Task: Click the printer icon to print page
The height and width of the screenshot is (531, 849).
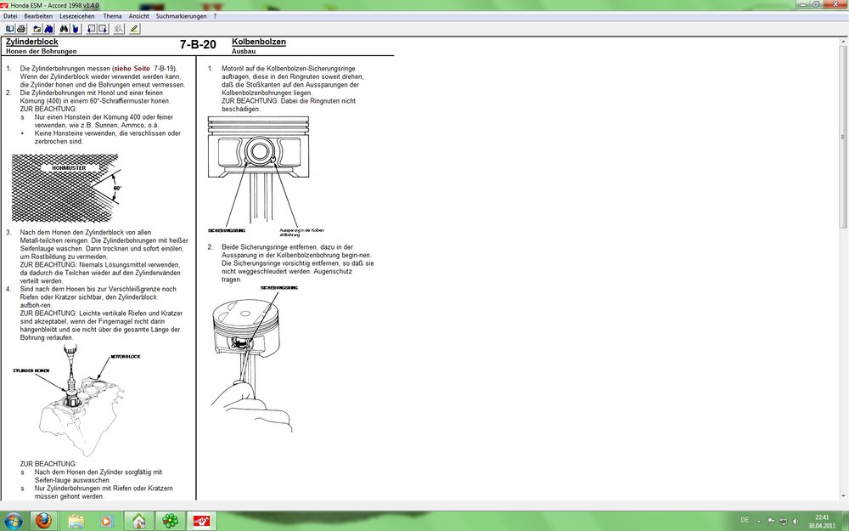Action: click(21, 29)
